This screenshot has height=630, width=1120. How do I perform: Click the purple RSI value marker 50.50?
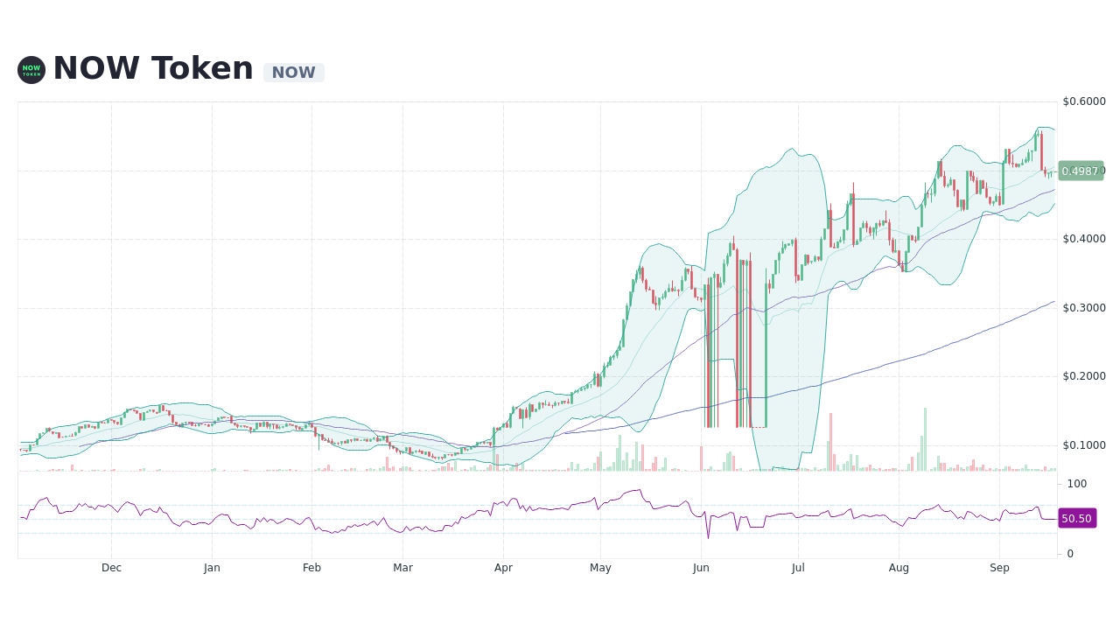(x=1076, y=518)
